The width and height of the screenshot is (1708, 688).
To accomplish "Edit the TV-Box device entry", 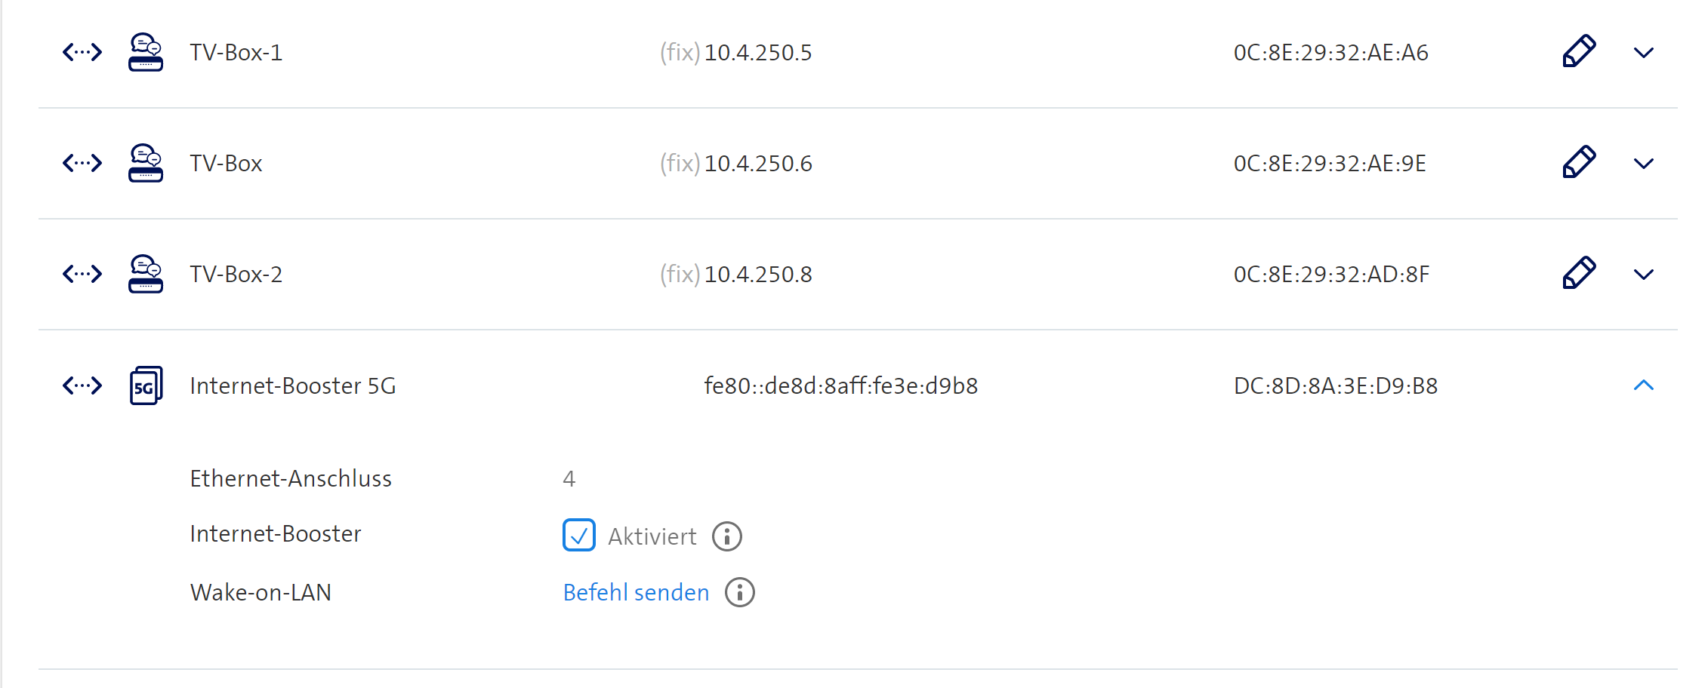I will 1579,162.
